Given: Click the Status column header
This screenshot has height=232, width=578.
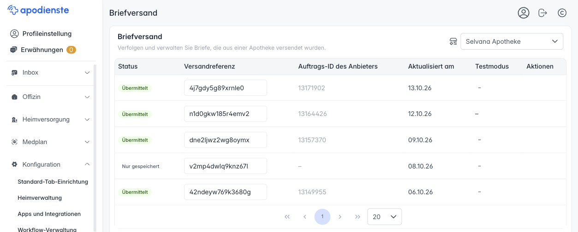Looking at the screenshot, I should pos(128,66).
